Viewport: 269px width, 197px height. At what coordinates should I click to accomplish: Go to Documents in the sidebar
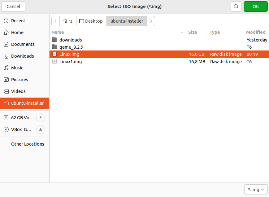coord(23,44)
